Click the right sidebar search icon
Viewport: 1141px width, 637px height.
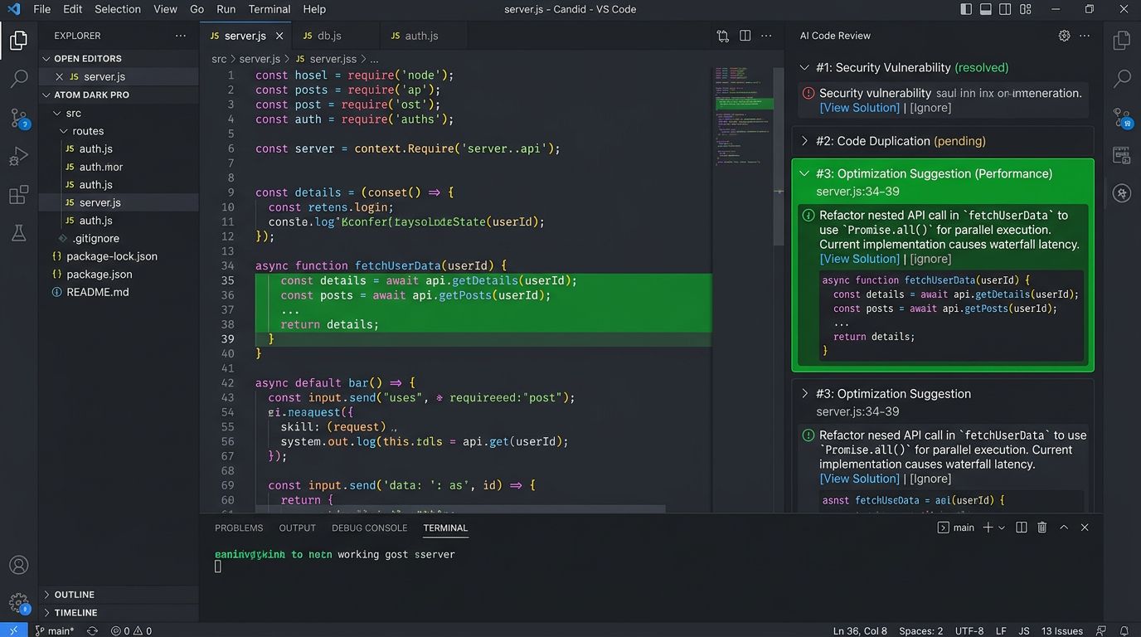1122,79
